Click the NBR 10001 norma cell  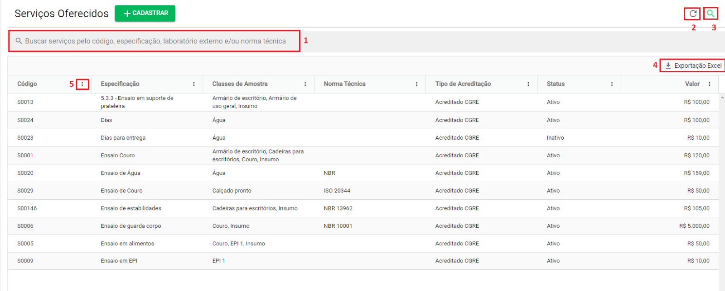point(338,226)
